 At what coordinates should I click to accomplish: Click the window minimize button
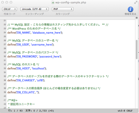7,2
